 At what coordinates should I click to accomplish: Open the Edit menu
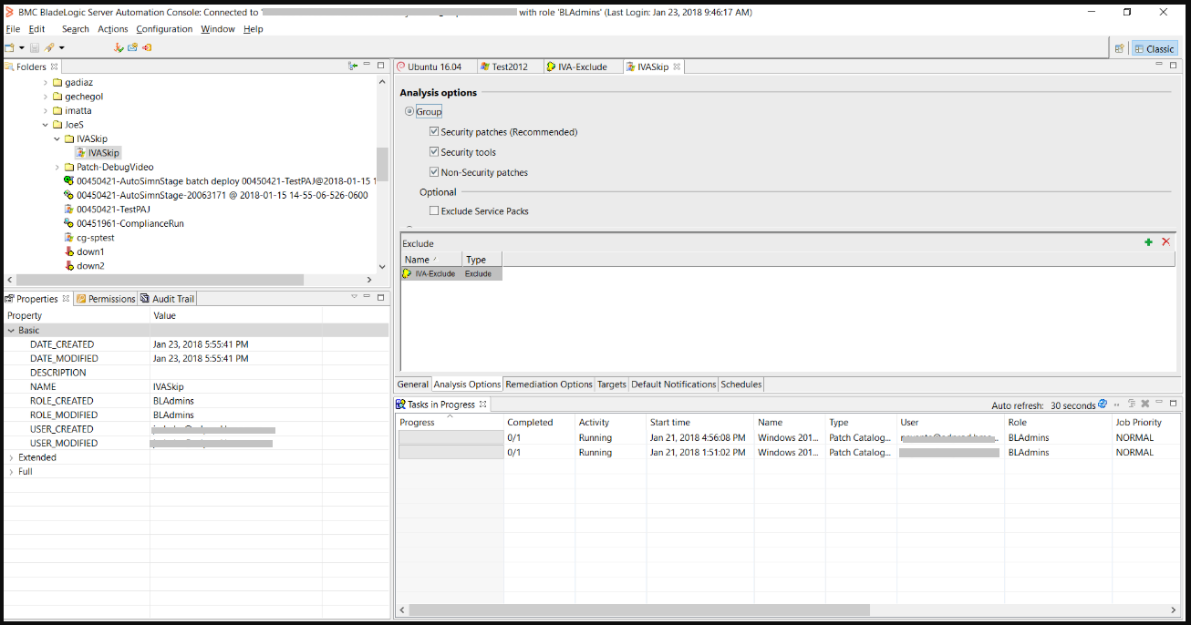point(36,29)
